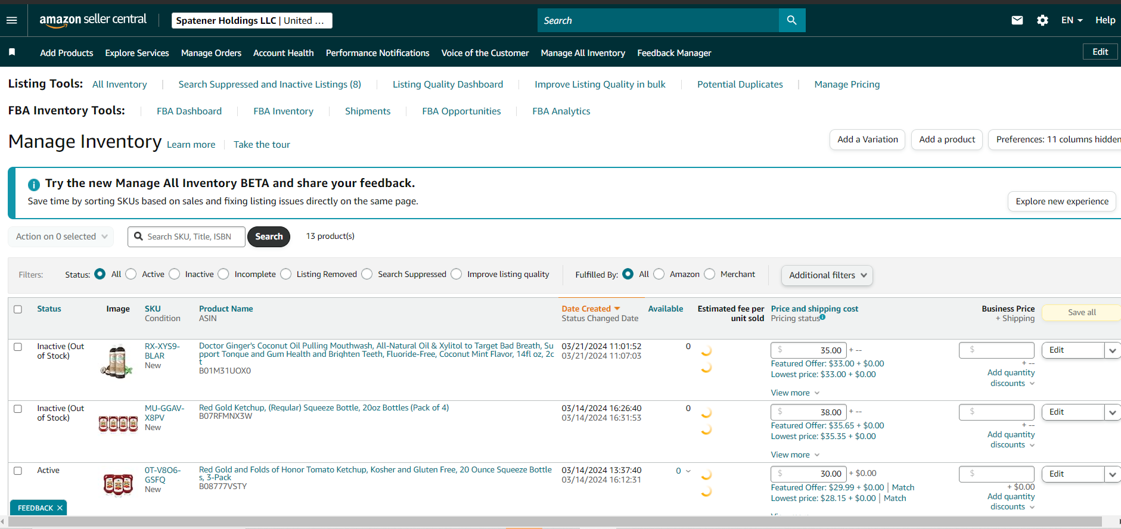The height and width of the screenshot is (529, 1121).
Task: Focus the top Search input field
Action: pos(658,20)
